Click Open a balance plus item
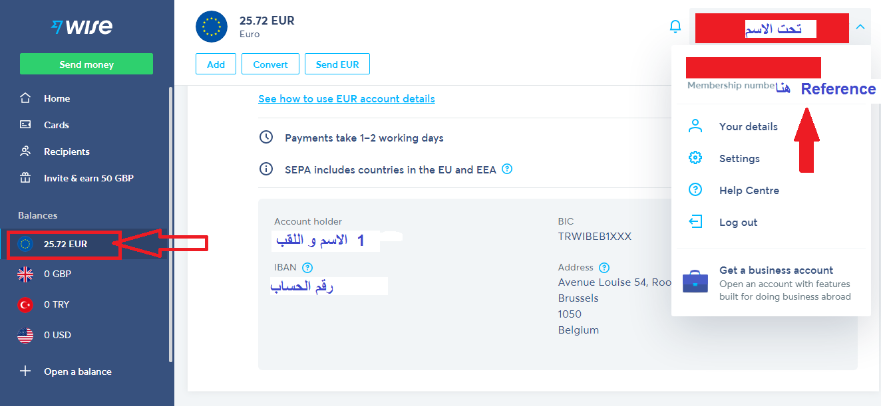 tap(87, 371)
